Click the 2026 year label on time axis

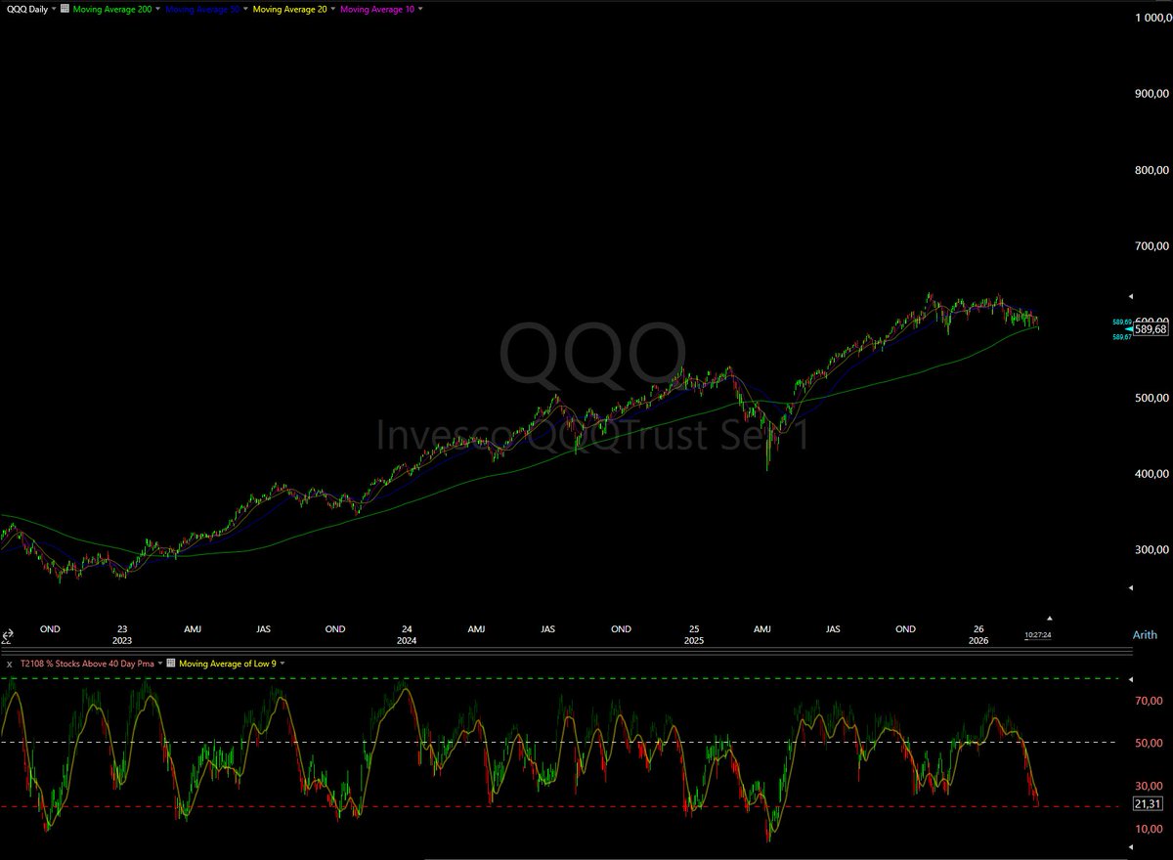click(x=979, y=641)
